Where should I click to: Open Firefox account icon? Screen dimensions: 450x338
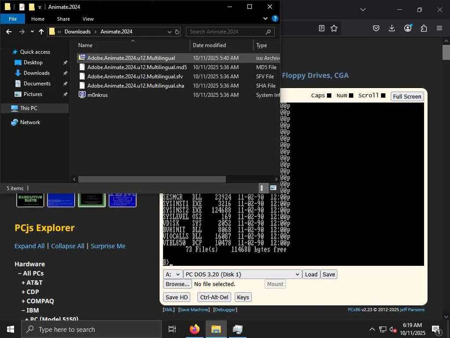408,28
